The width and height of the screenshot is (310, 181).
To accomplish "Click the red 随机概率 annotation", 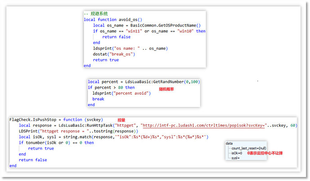I will [166, 90].
